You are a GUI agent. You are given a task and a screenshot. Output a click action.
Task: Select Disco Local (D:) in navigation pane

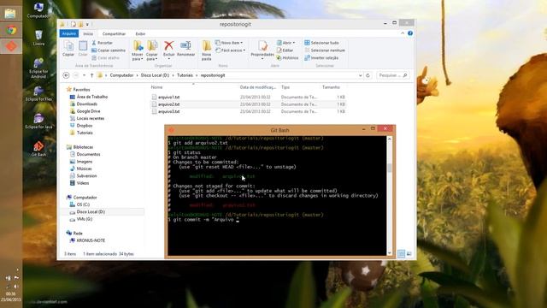tap(91, 212)
